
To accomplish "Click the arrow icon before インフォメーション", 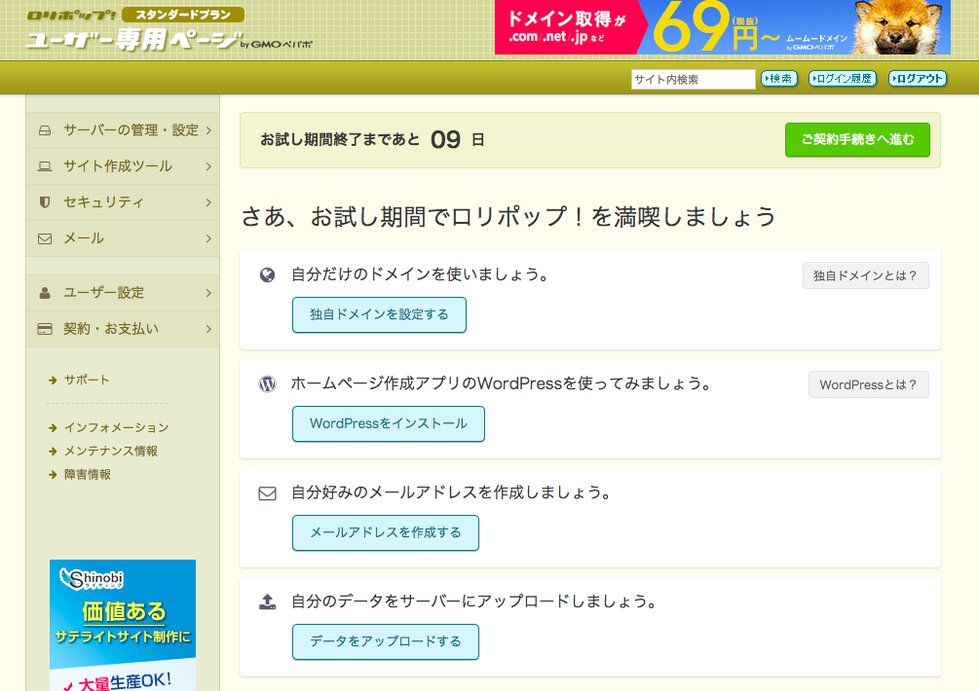I will [53, 428].
